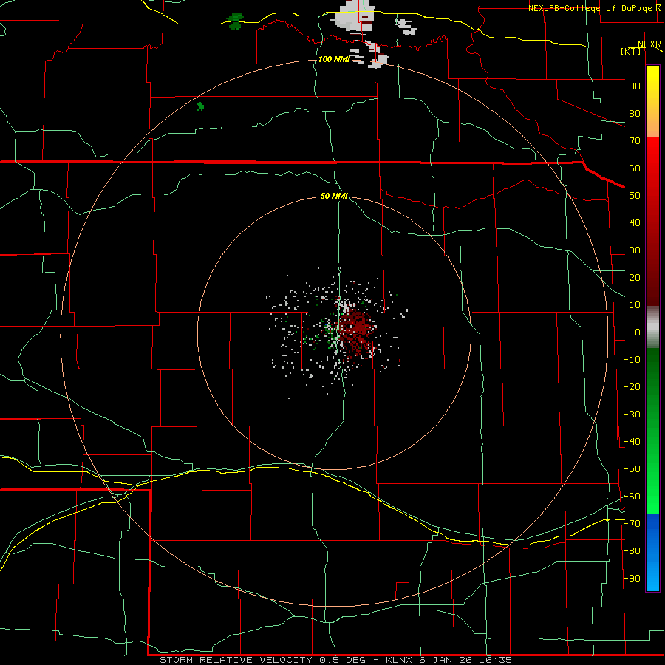The width and height of the screenshot is (665, 665).
Task: Click the -20 value on velocity scale
Action: click(632, 387)
